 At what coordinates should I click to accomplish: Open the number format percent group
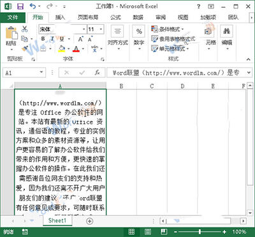(139, 38)
